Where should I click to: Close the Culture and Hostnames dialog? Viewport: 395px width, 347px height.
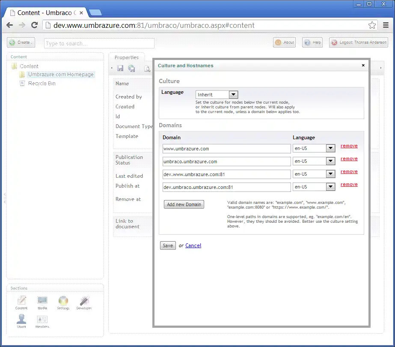coord(363,65)
